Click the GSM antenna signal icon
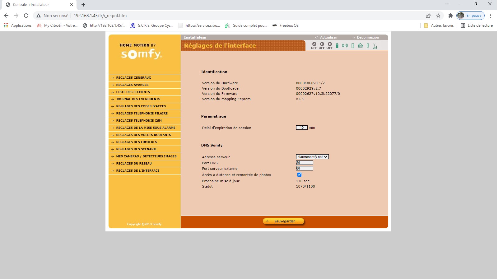 pyautogui.click(x=375, y=46)
